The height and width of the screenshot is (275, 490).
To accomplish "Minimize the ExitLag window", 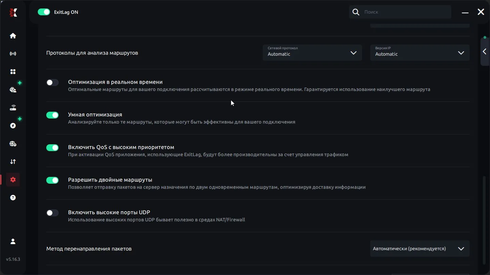I will tap(465, 12).
